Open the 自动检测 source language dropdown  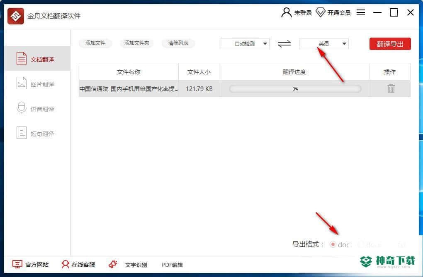pyautogui.click(x=244, y=44)
